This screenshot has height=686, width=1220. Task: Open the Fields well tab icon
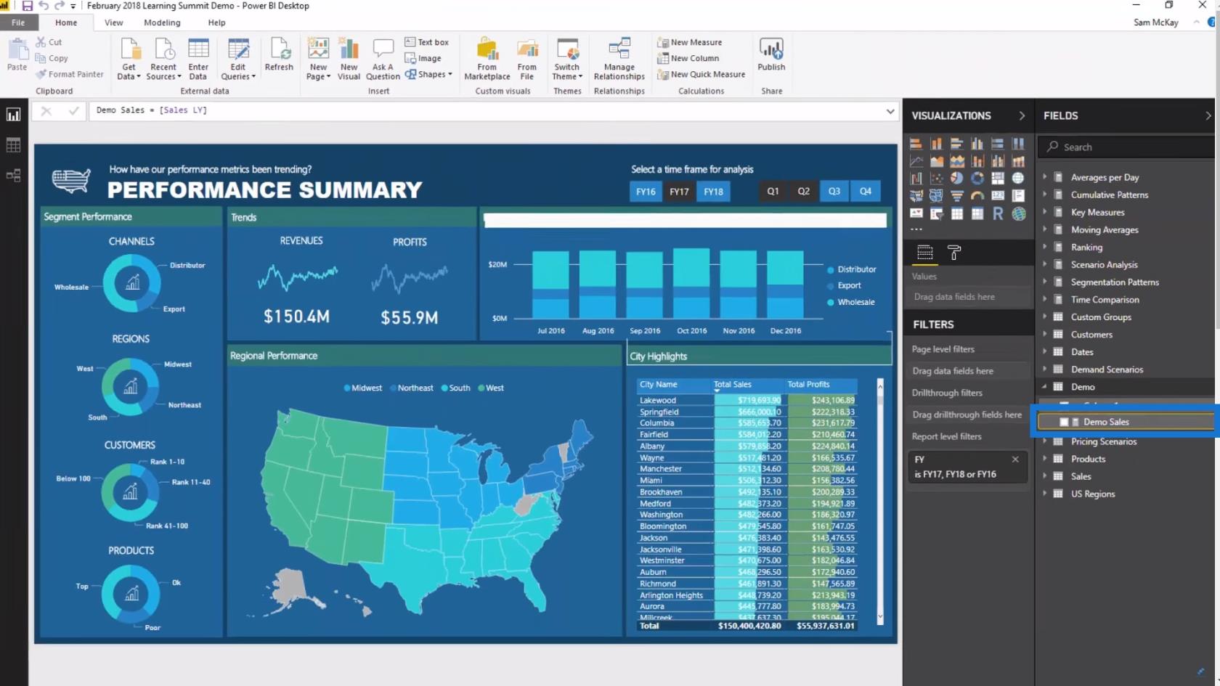tap(924, 253)
